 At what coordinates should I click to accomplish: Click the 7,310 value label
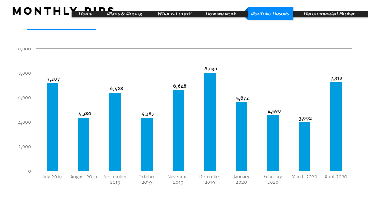point(336,78)
